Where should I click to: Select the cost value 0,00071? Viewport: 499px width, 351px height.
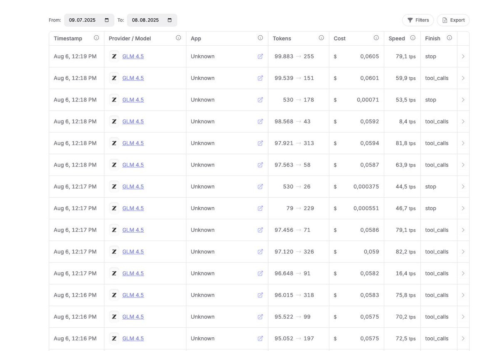click(368, 100)
